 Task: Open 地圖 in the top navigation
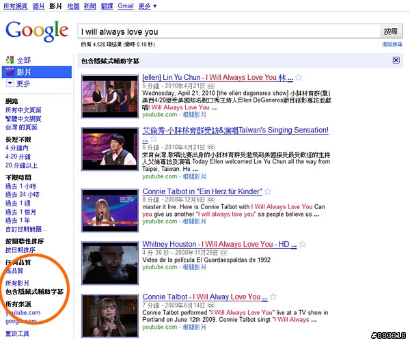(x=73, y=6)
